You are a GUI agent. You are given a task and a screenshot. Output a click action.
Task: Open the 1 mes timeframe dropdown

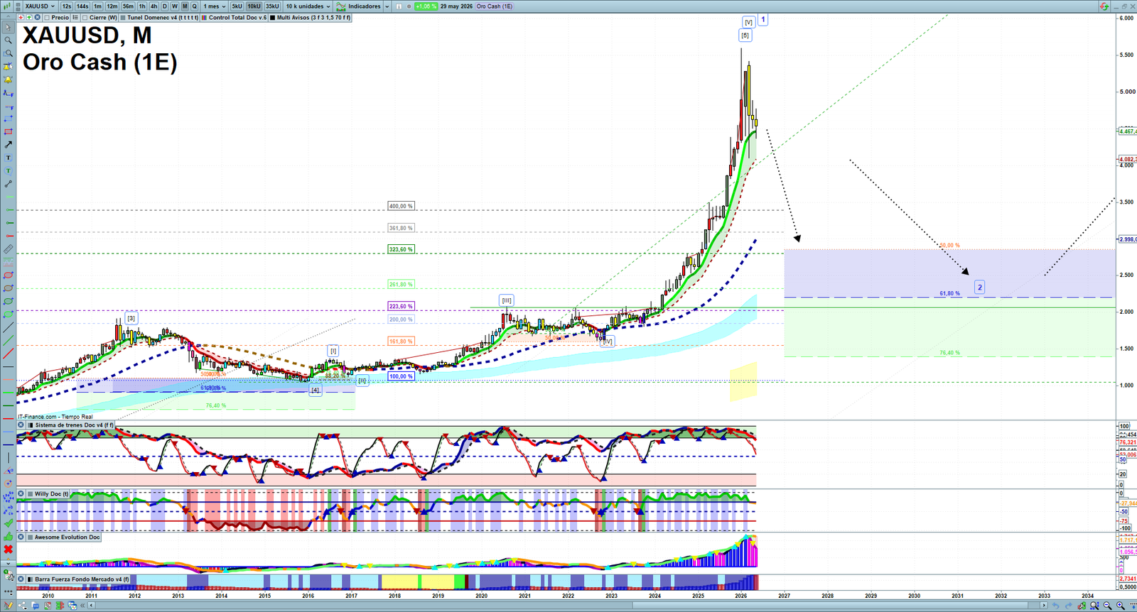pos(215,6)
